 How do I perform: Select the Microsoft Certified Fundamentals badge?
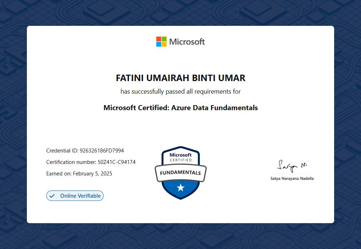pyautogui.click(x=180, y=172)
